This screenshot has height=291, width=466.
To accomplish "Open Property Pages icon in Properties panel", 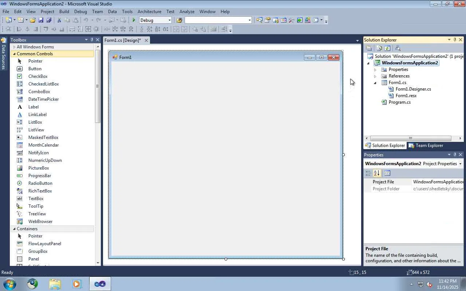I will click(387, 173).
